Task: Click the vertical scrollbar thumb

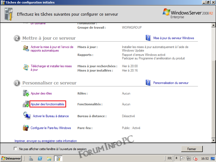Action: [x=213, y=99]
